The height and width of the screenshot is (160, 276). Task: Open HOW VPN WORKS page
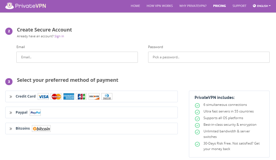(x=160, y=6)
